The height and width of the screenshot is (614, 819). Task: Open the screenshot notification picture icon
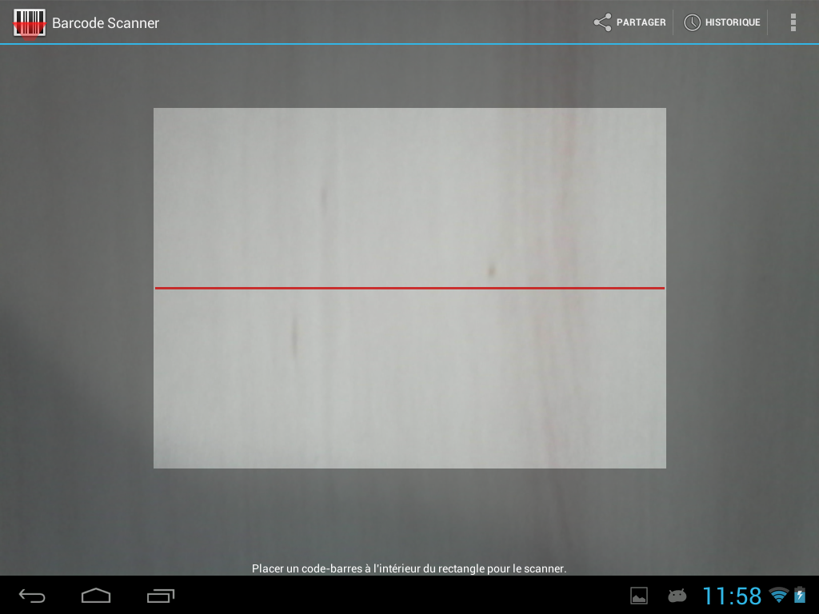[x=639, y=596]
